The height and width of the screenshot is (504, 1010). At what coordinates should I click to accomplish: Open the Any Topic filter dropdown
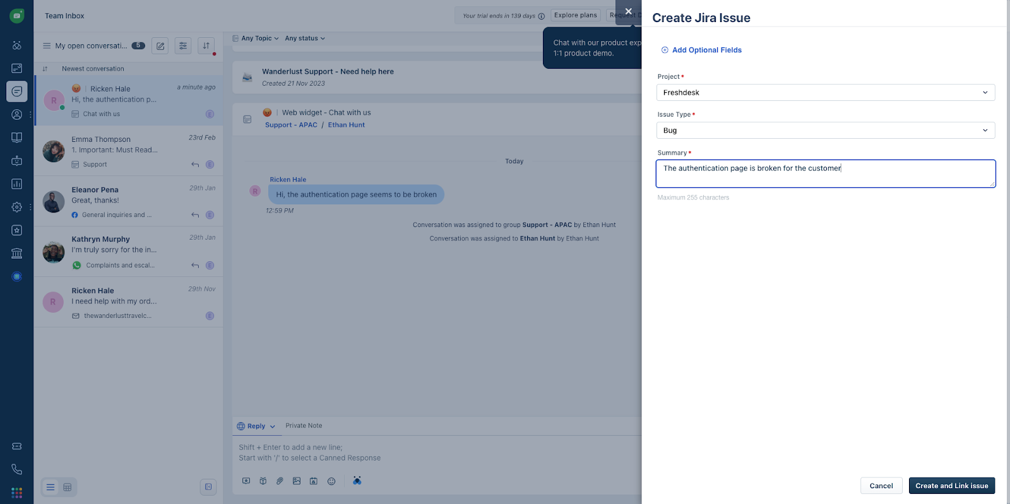tap(256, 38)
